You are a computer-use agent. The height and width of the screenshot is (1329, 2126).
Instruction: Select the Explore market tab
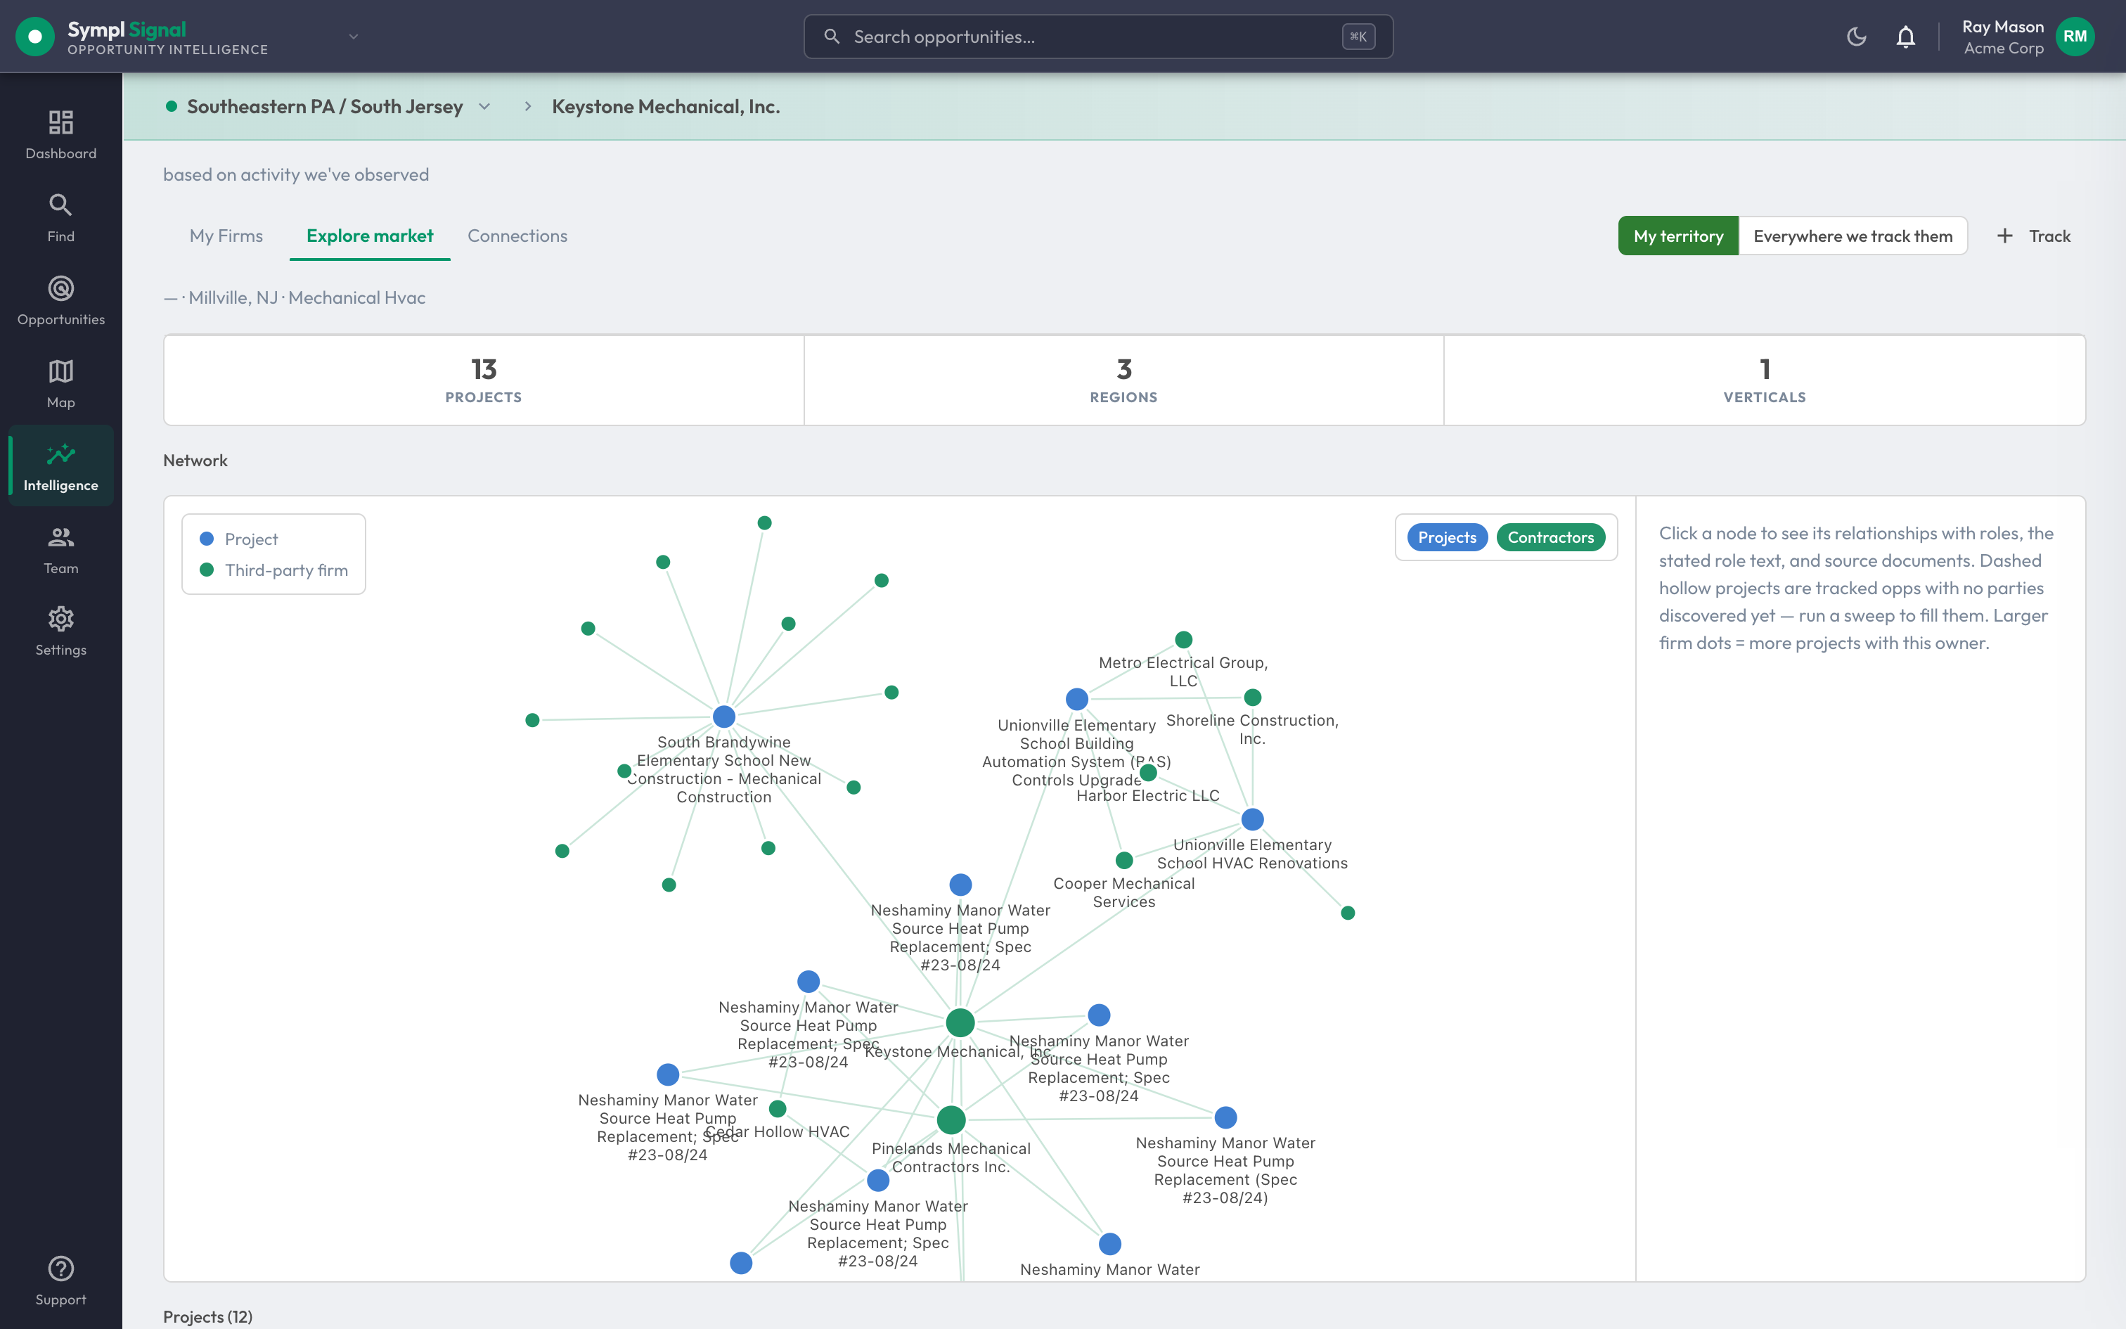(370, 236)
